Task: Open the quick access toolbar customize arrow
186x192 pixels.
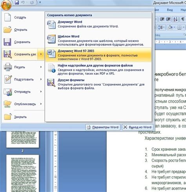Action: point(40,2)
